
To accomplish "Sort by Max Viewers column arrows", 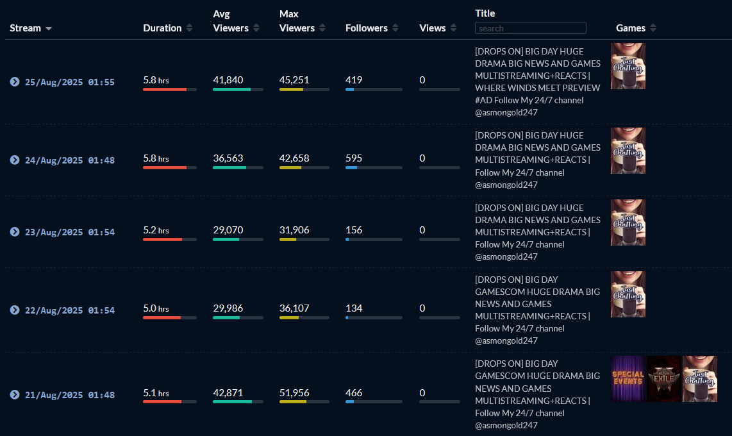I will tap(322, 28).
